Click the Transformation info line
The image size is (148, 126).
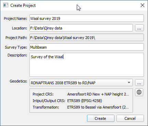point(81,107)
